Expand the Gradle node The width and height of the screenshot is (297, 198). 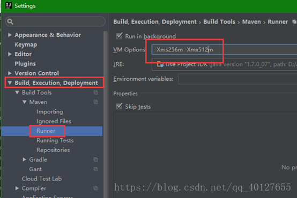(x=25, y=159)
